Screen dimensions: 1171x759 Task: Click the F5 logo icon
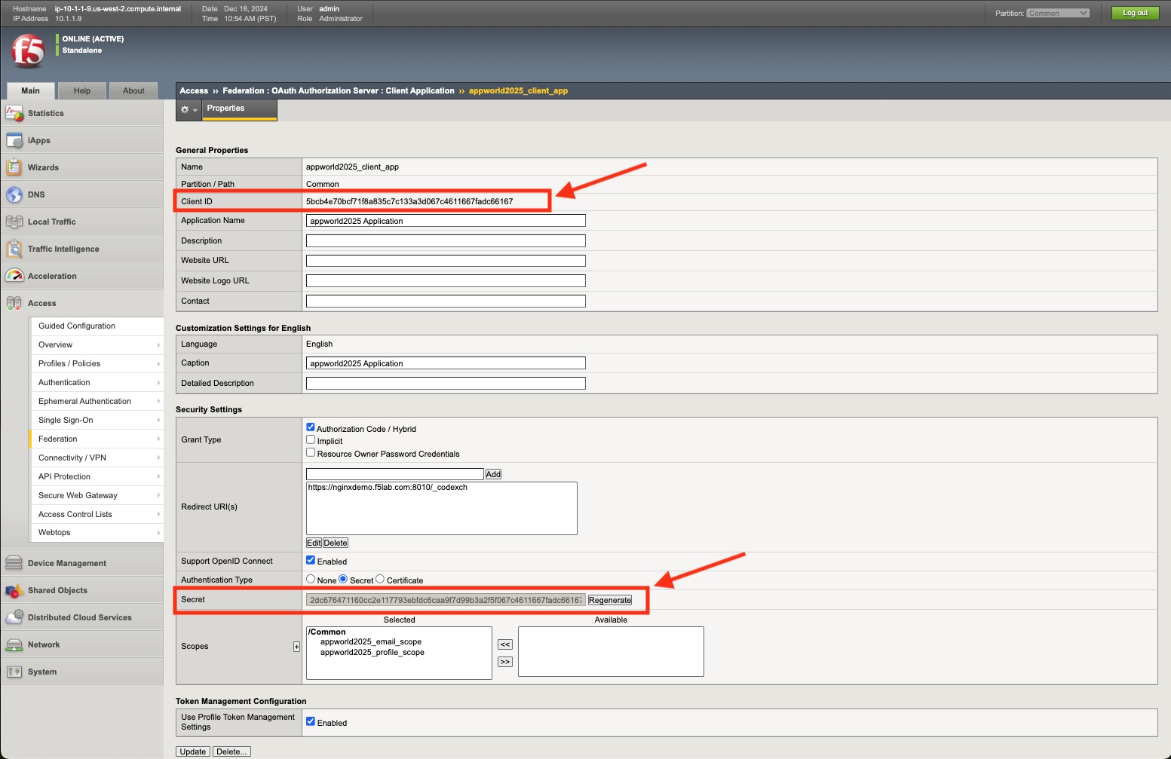[x=28, y=50]
